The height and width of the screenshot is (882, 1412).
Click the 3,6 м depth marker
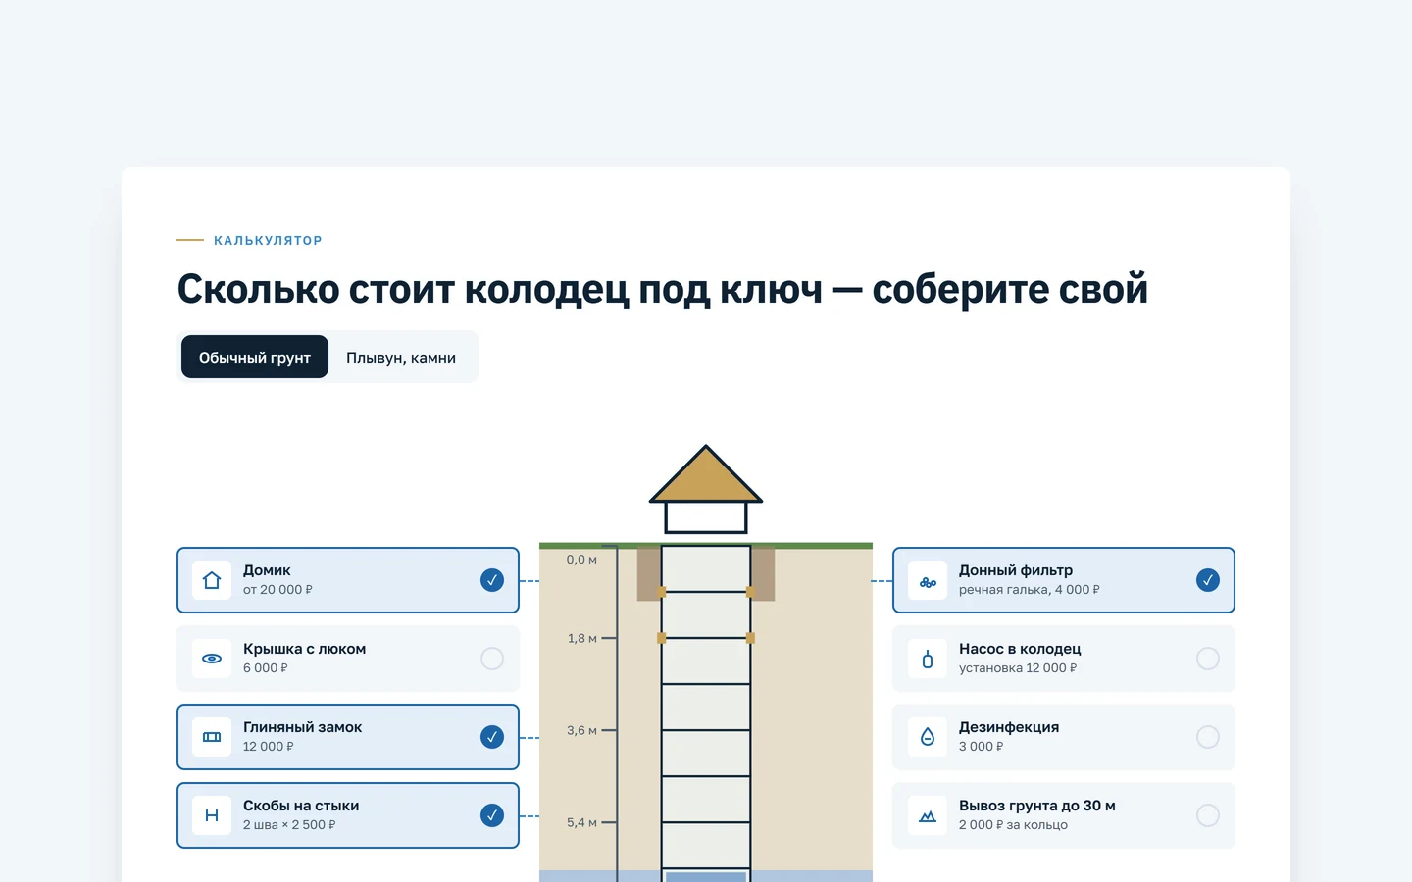[x=582, y=730]
